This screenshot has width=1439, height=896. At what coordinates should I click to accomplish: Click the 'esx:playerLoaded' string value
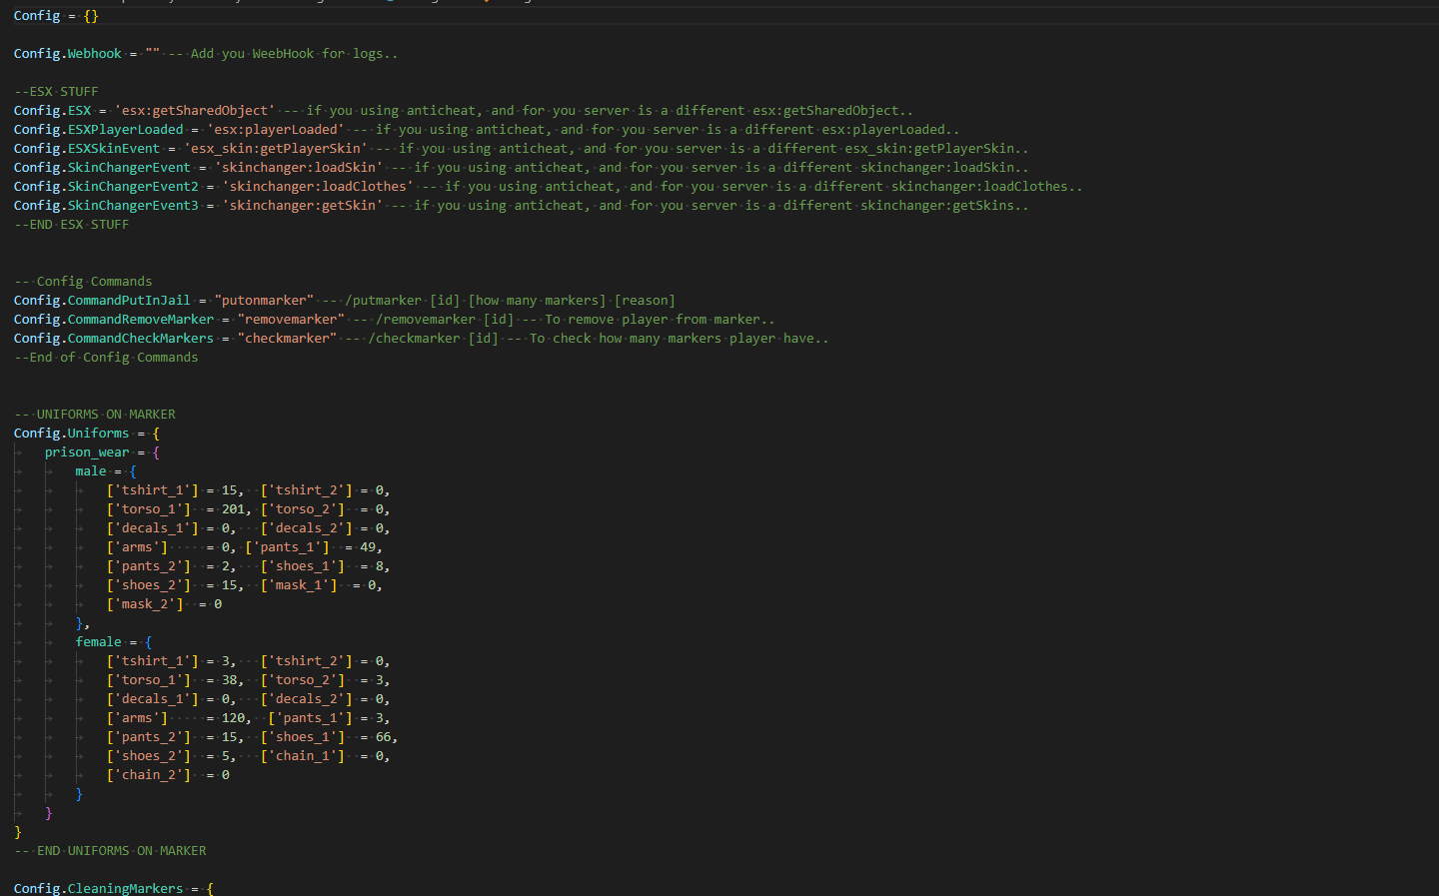pos(275,130)
